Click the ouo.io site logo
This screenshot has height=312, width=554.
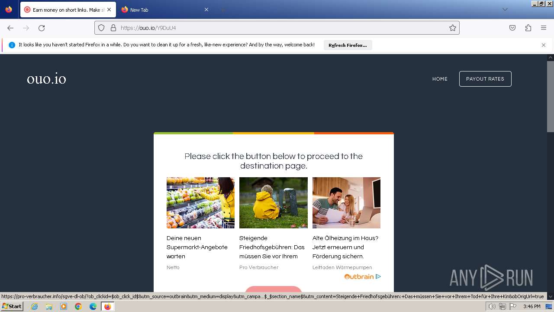click(46, 79)
